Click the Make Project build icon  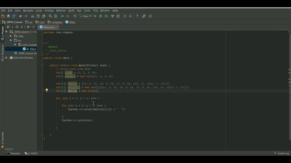pyautogui.click(x=75, y=16)
